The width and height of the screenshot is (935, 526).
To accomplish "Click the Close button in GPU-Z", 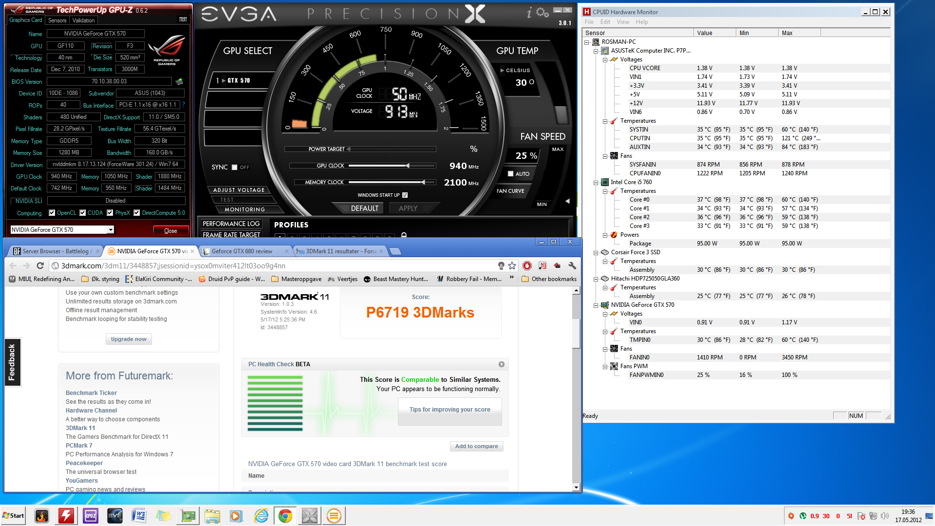I will [x=170, y=231].
